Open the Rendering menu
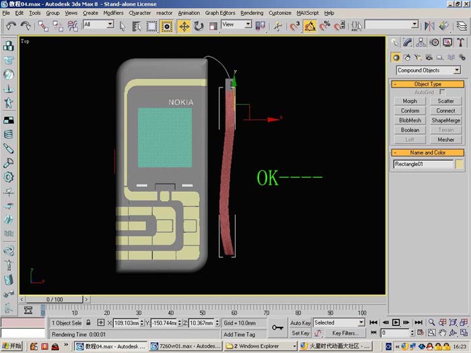 pyautogui.click(x=252, y=13)
